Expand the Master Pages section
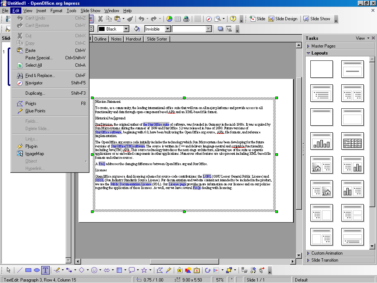377x283 pixels. click(323, 46)
